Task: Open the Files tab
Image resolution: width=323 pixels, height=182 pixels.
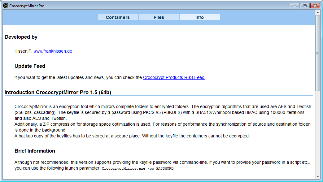Action: pos(159,17)
